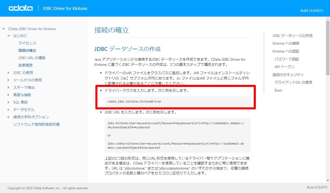
Task: Jump to クライアントSSL の使用 in page contents
Action: point(293,82)
